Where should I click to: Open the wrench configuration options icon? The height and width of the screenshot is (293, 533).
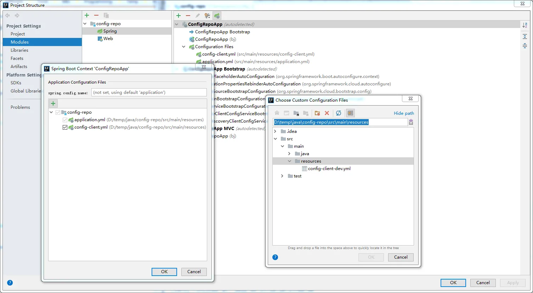[x=207, y=16]
